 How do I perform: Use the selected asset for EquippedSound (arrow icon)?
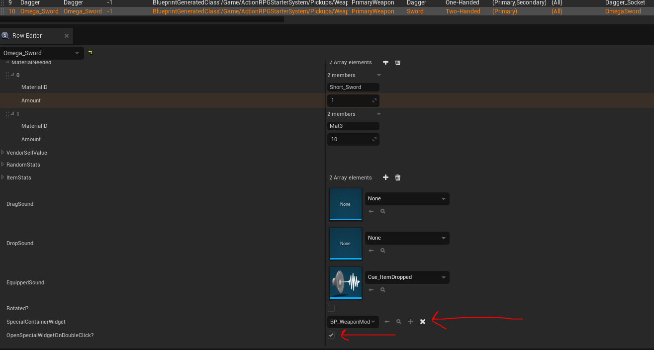point(371,290)
